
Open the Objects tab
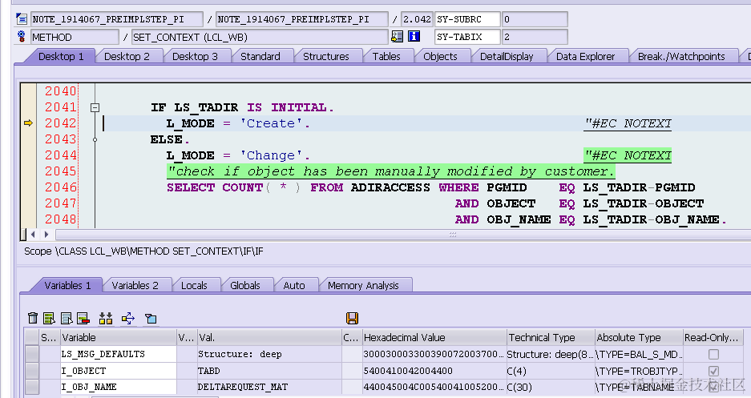pos(440,56)
